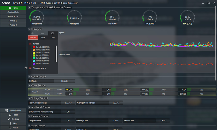Image resolution: width=217 pixels, height=130 pixels.
Task: Click the Help question mark icon
Action: coord(10,123)
